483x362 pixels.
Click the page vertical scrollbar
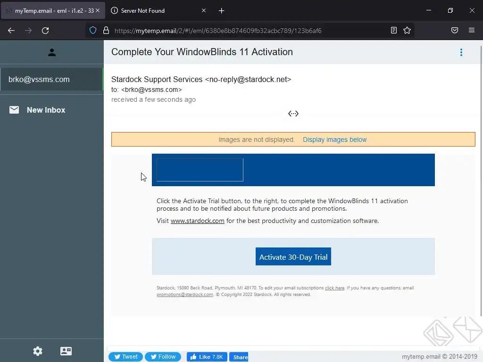481,181
